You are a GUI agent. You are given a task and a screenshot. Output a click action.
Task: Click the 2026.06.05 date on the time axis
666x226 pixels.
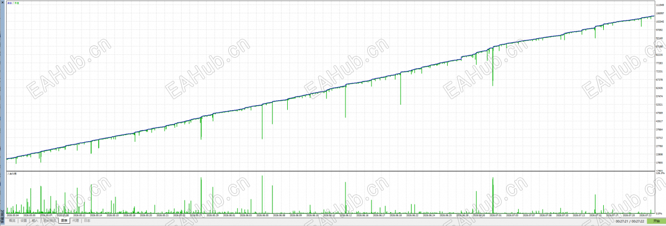[263, 215]
